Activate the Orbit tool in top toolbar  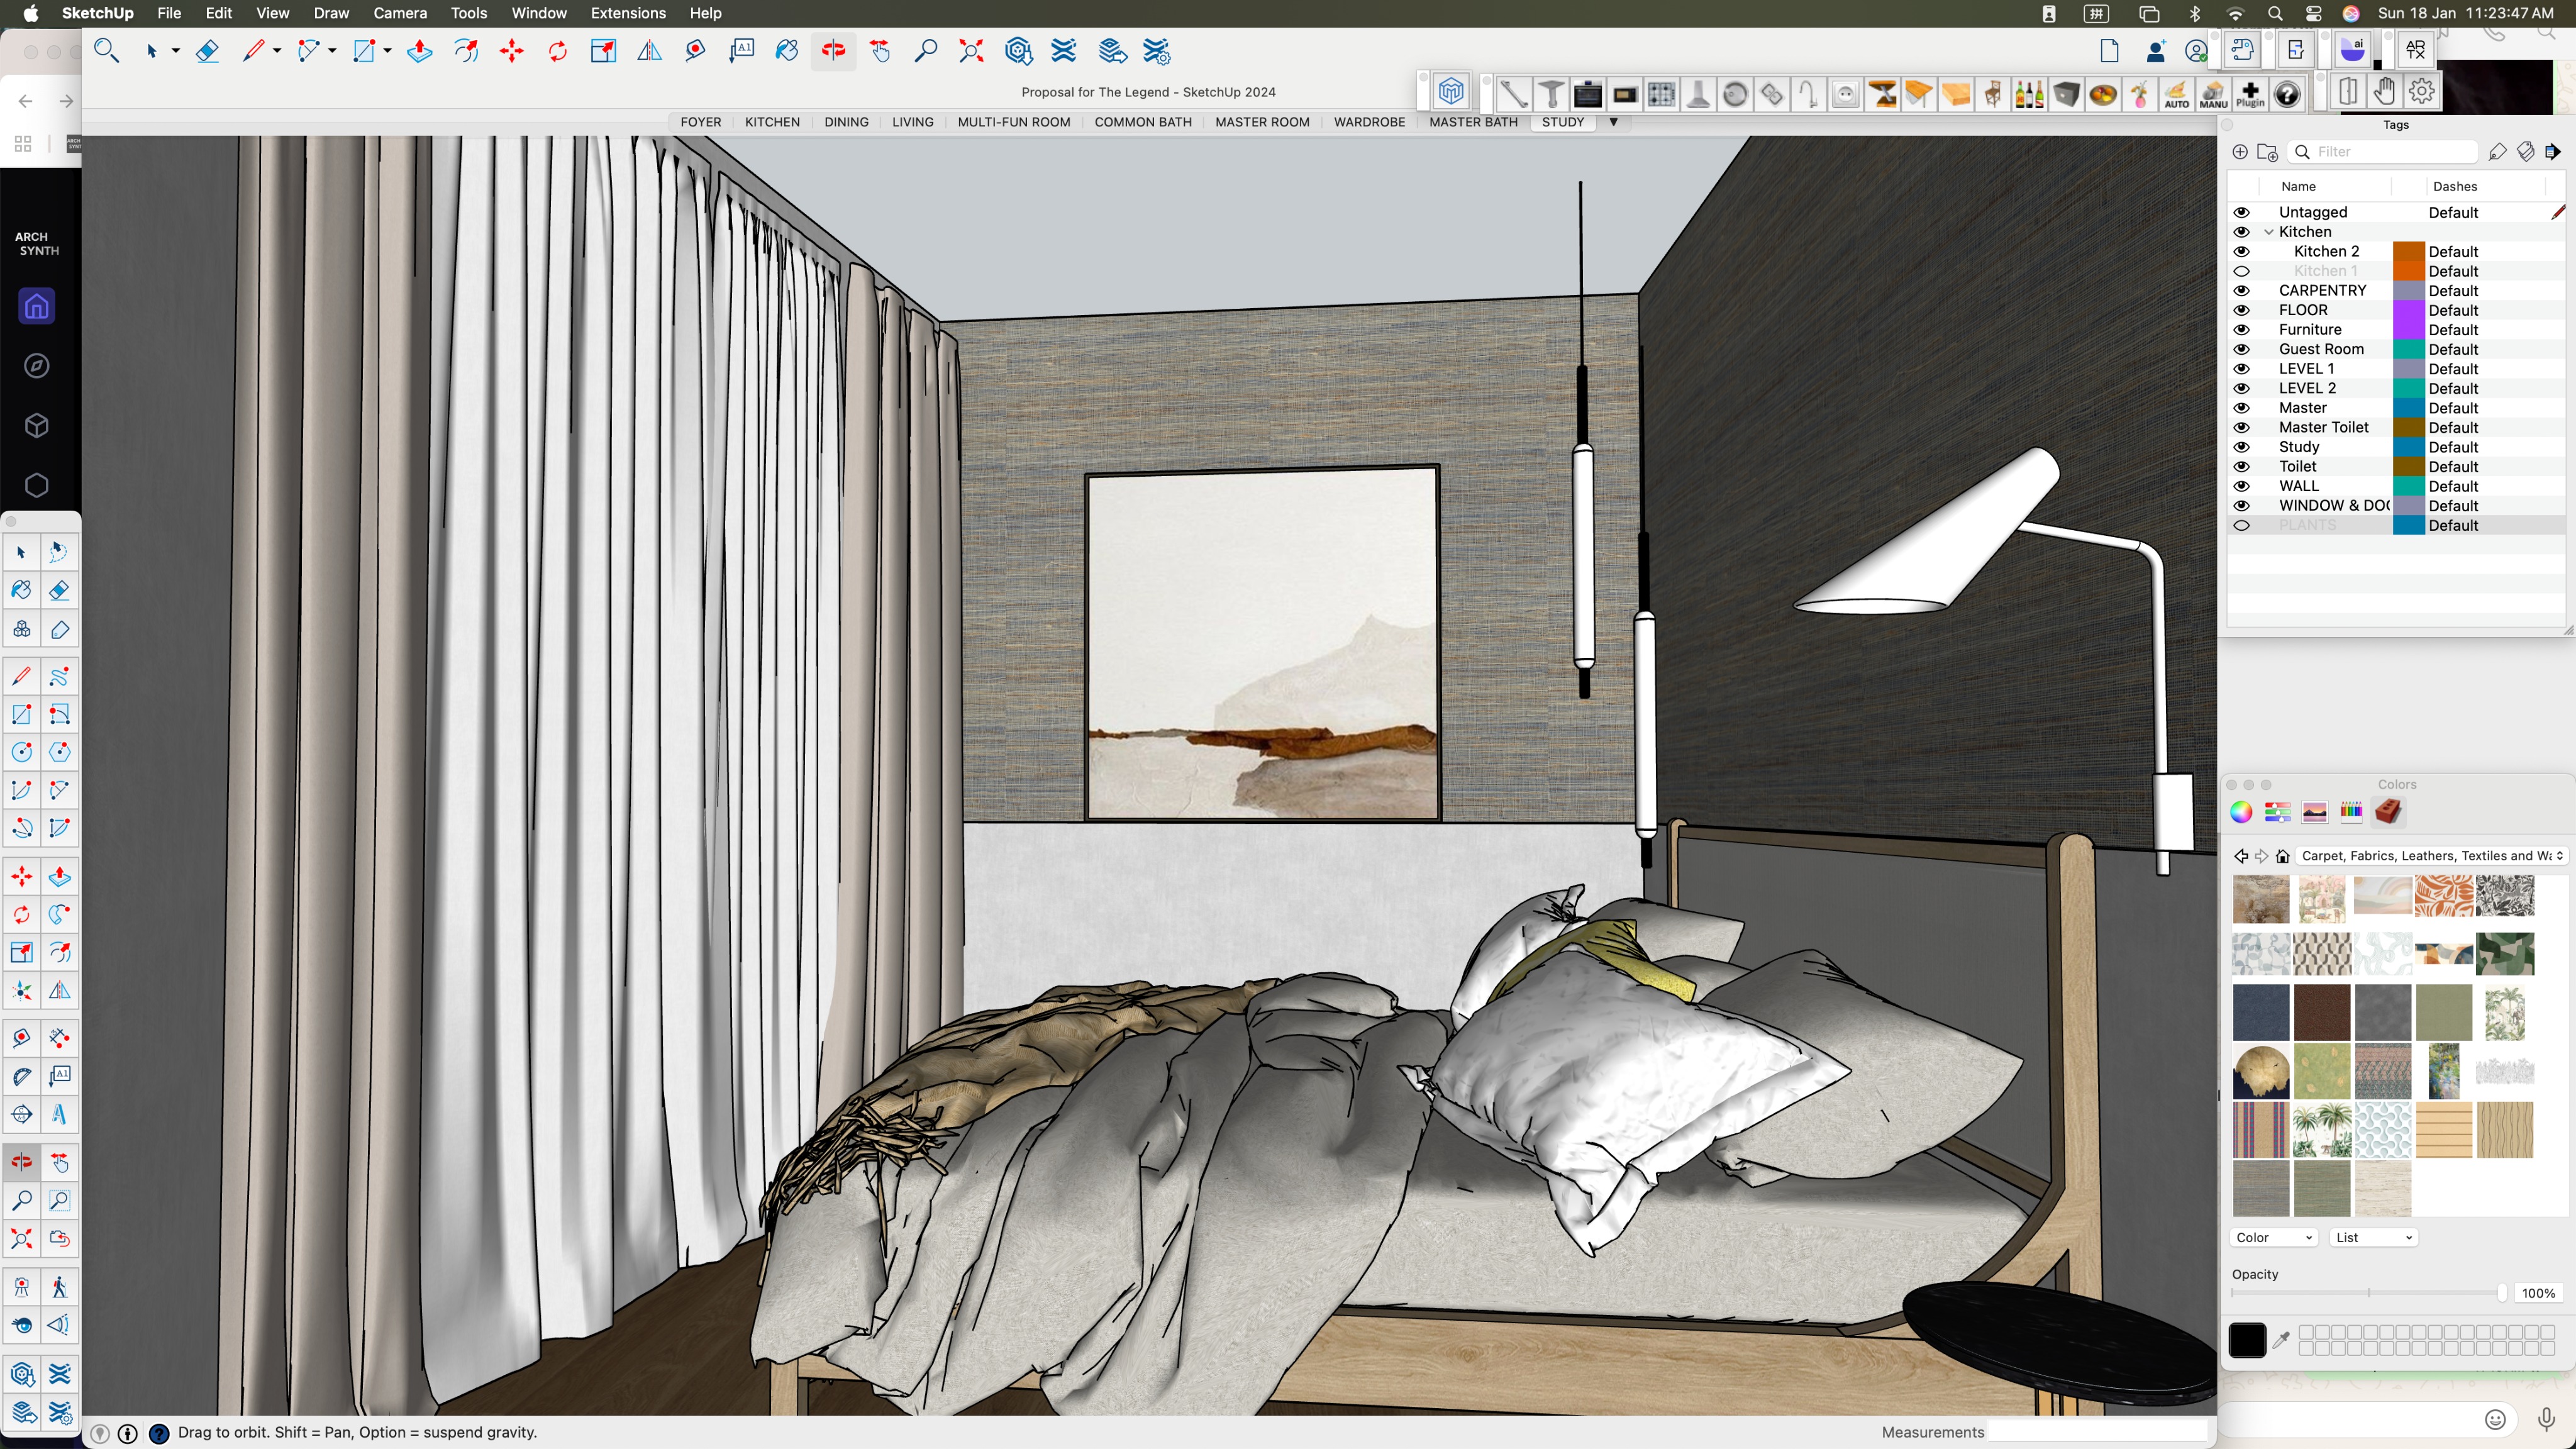click(x=833, y=51)
